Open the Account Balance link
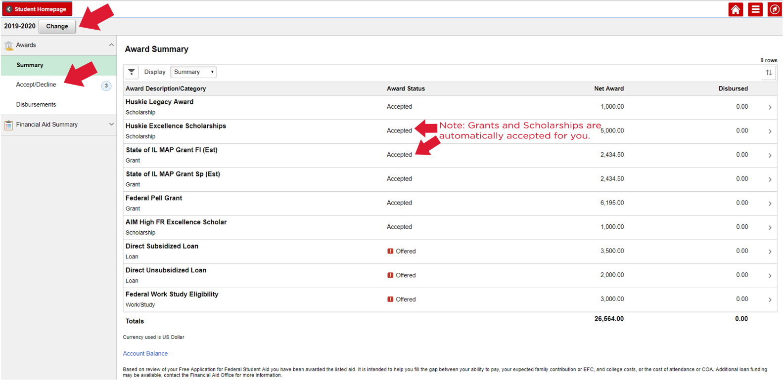The image size is (783, 381). 145,354
